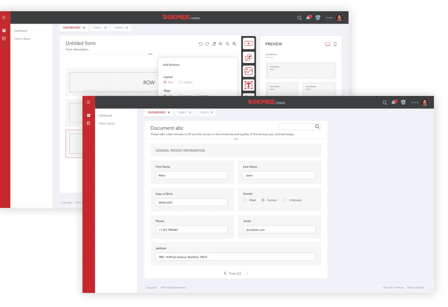The height and width of the screenshot is (307, 448).
Task: Select the image tool in the dark toolbar
Action: (249, 71)
